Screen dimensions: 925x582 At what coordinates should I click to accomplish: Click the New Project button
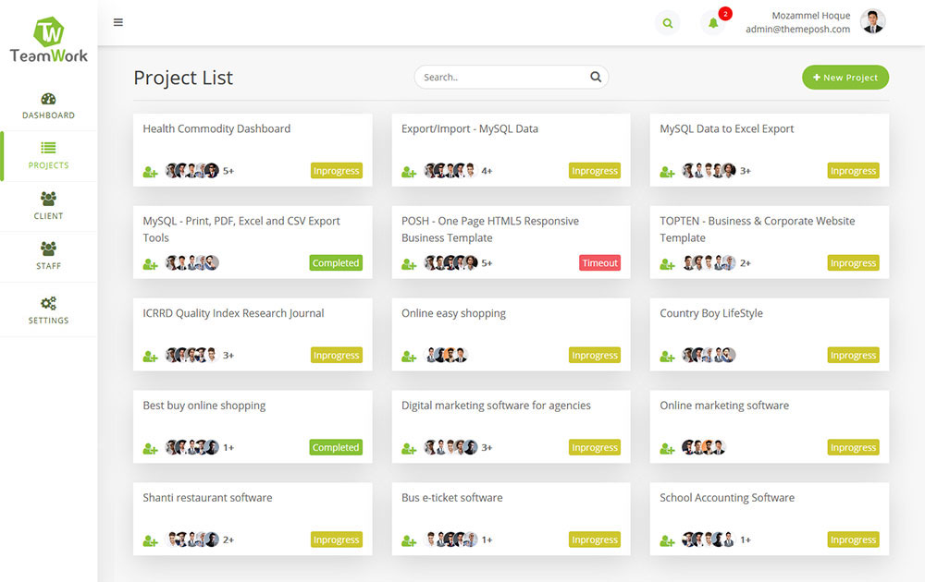[845, 78]
